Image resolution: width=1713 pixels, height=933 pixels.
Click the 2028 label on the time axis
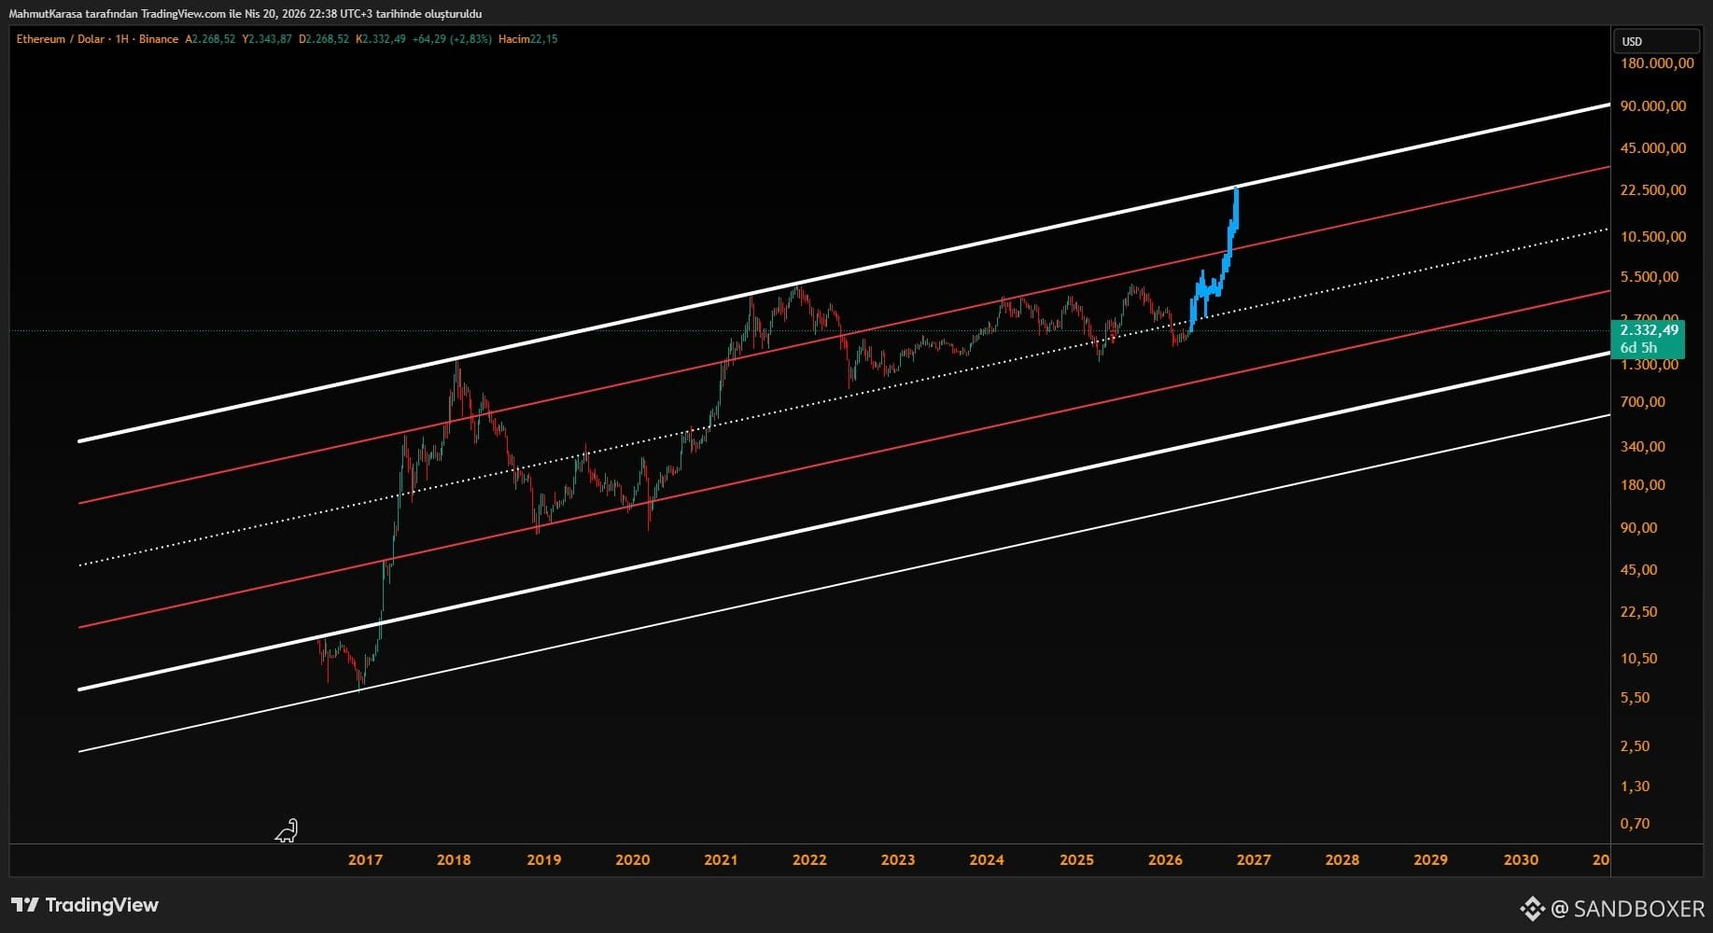(1342, 859)
